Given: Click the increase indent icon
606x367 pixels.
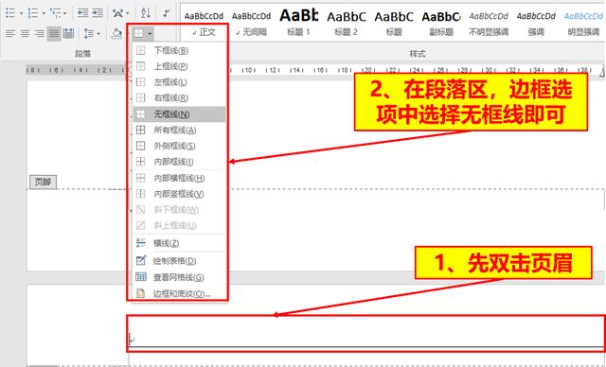Looking at the screenshot, I should 98,13.
